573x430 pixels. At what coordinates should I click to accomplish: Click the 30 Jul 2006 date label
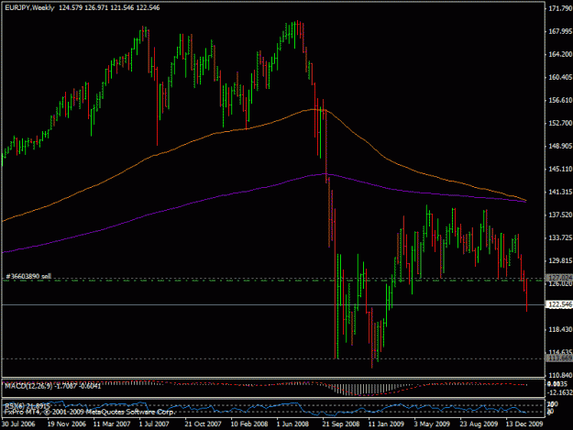[x=18, y=424]
